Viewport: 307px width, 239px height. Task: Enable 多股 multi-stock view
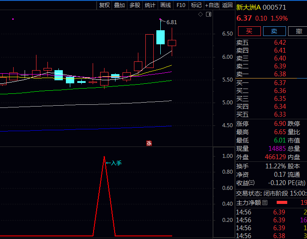[135, 5]
